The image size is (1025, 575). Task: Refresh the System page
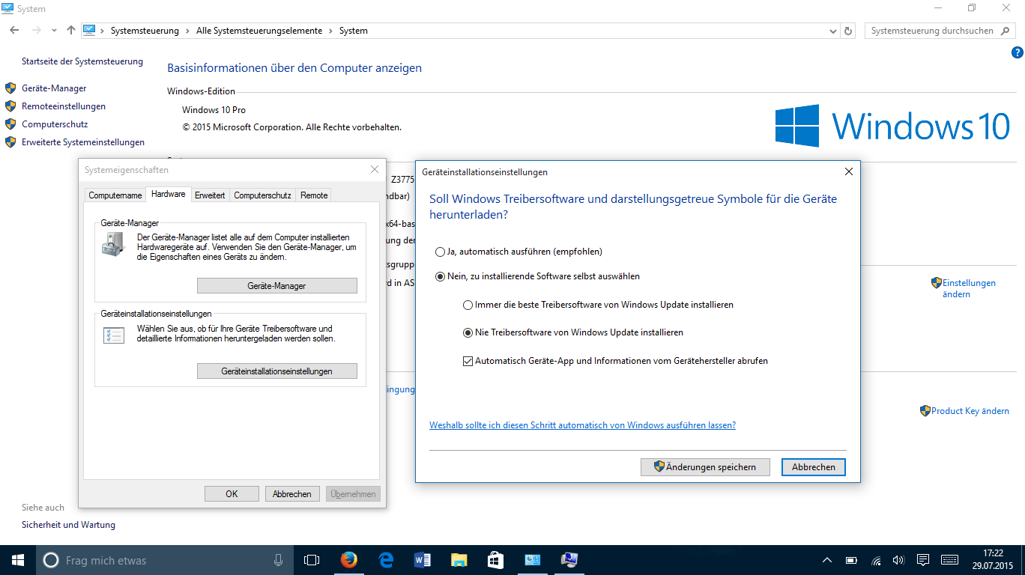pyautogui.click(x=848, y=31)
